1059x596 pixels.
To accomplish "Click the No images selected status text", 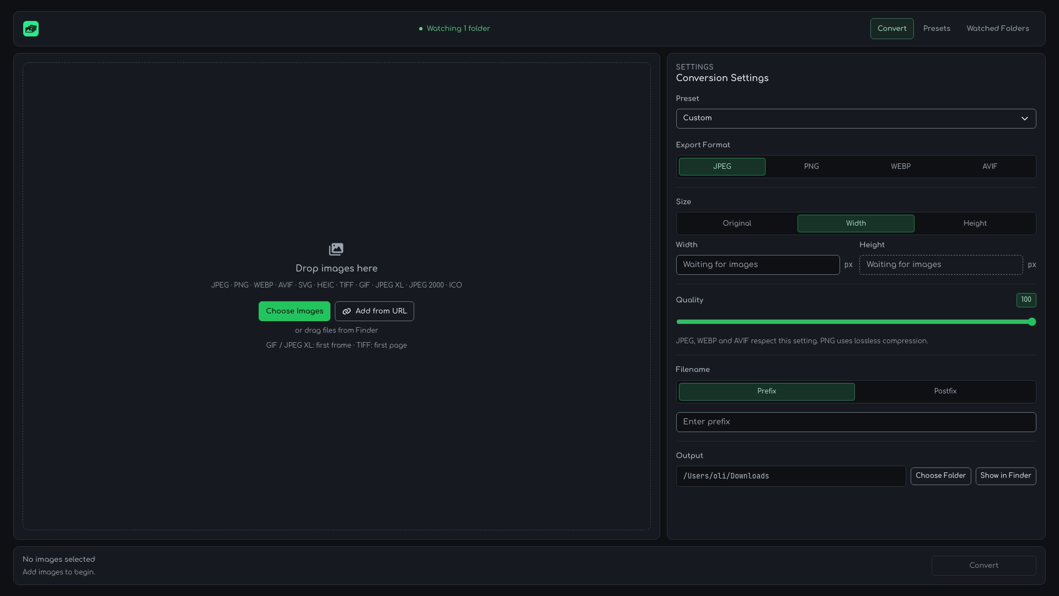I will [58, 560].
